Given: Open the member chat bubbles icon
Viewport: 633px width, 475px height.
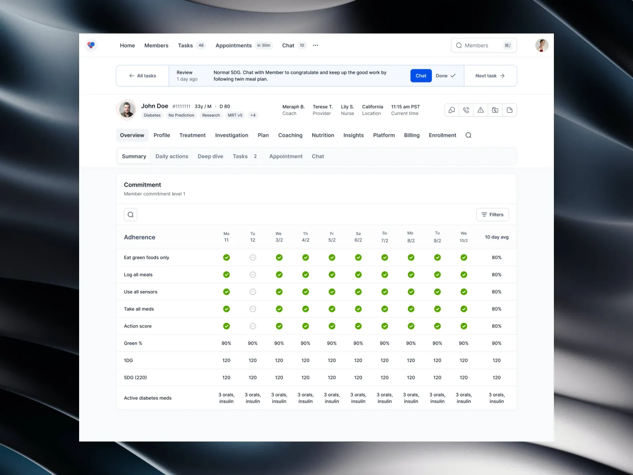Looking at the screenshot, I should coord(452,110).
